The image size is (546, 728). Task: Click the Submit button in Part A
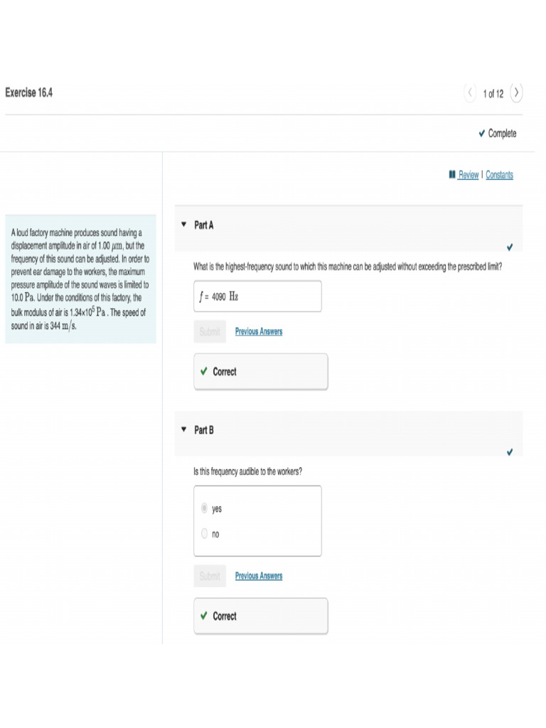click(x=210, y=331)
